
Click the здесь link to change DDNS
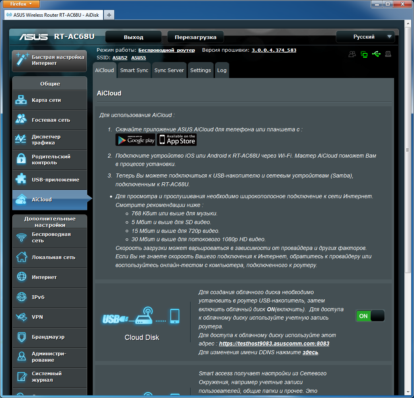[x=310, y=352]
